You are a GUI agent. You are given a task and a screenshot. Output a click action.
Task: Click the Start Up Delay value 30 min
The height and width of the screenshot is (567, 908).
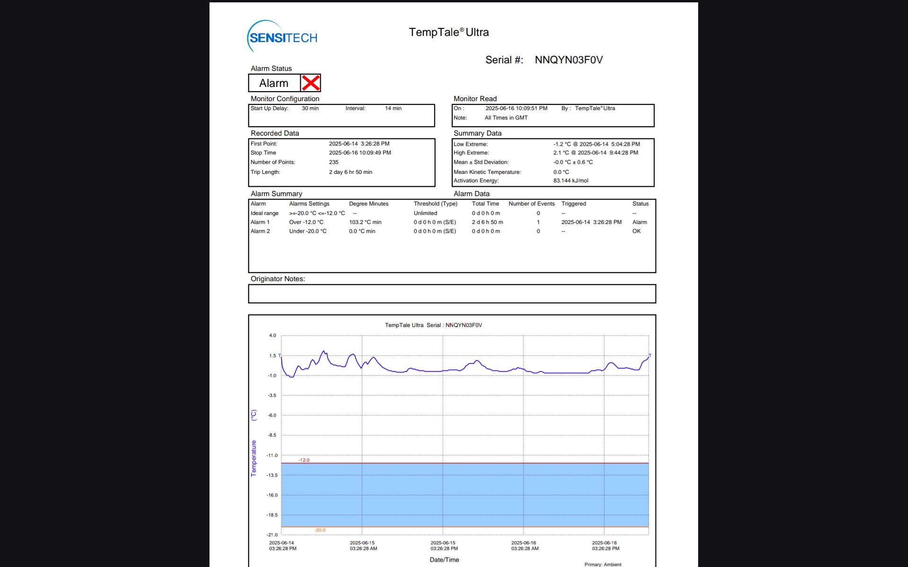(x=310, y=108)
